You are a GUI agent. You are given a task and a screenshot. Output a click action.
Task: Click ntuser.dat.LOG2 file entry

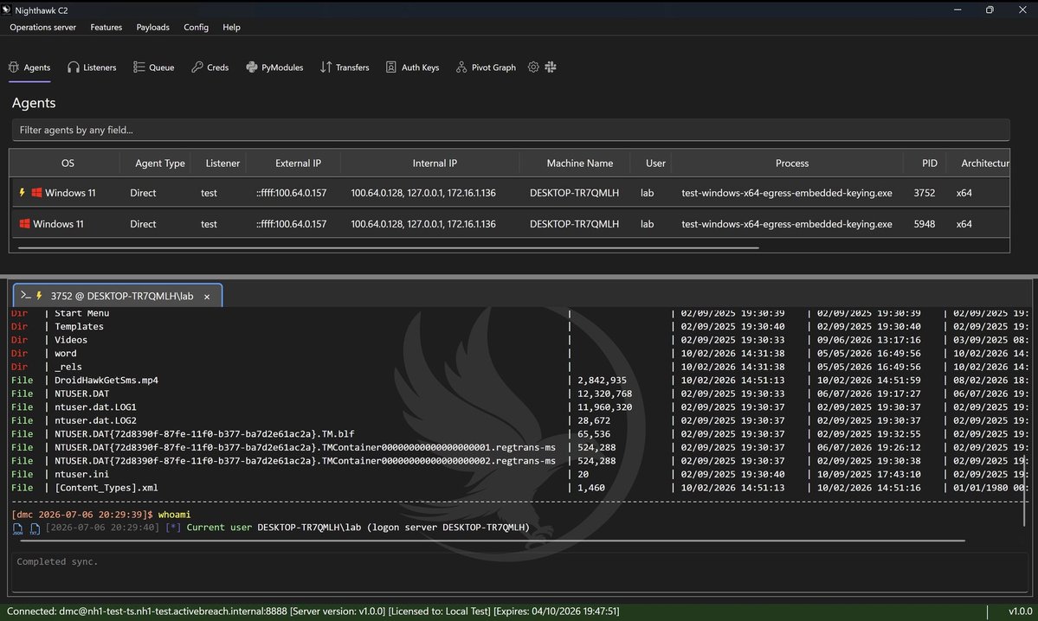[x=95, y=420]
